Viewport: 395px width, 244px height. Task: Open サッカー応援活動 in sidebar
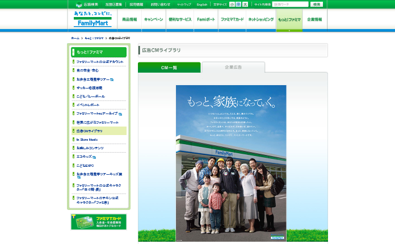pyautogui.click(x=90, y=88)
